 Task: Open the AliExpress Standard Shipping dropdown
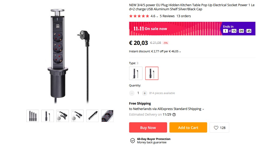203,109
